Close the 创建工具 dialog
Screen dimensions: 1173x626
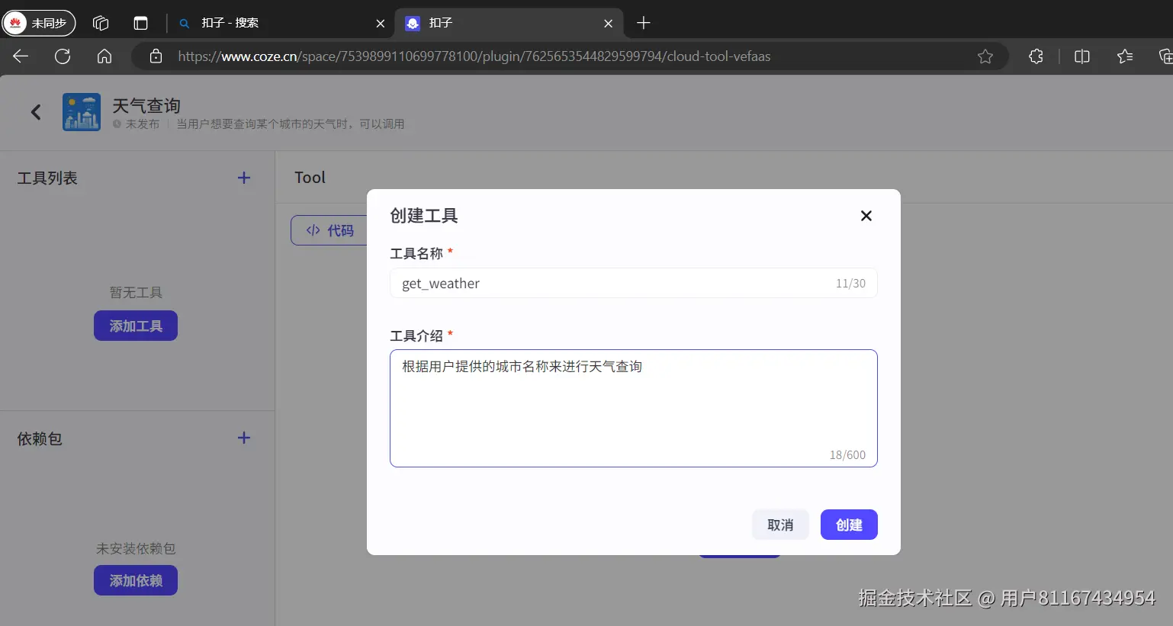point(866,216)
